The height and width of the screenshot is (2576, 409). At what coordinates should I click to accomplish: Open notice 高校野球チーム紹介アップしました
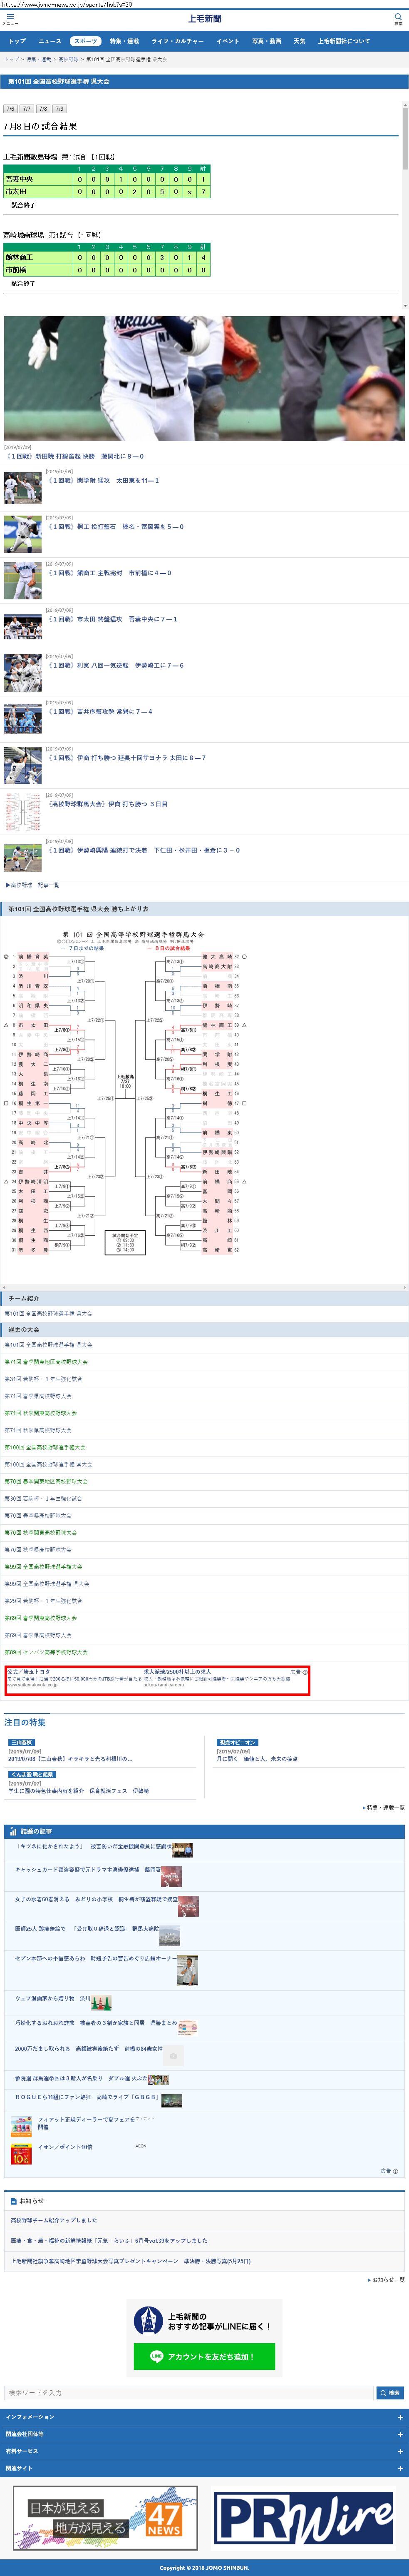click(x=54, y=2220)
